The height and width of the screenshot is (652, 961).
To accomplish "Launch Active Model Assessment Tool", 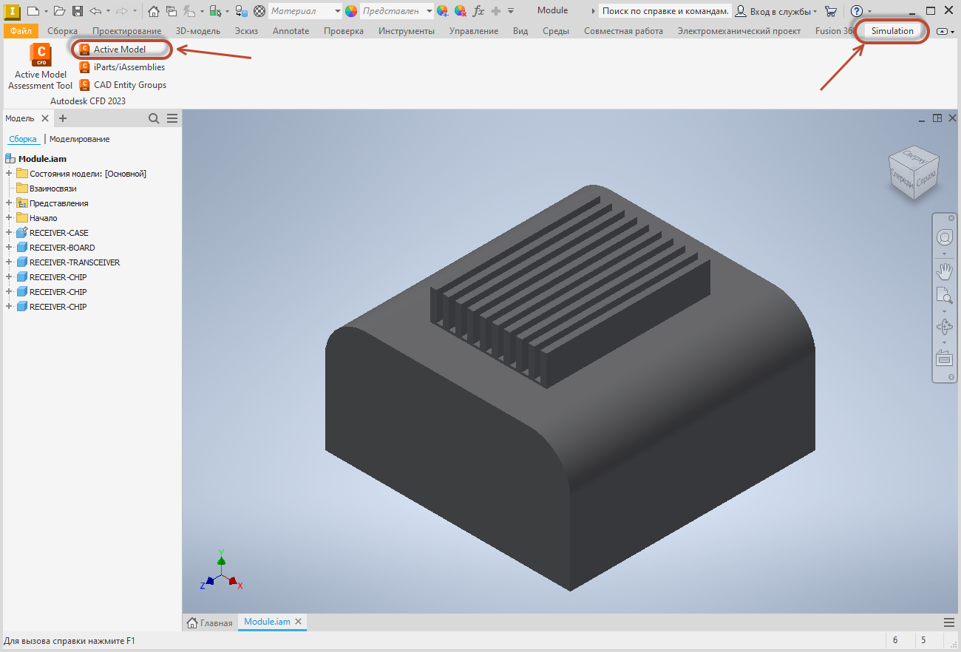I will coord(41,67).
